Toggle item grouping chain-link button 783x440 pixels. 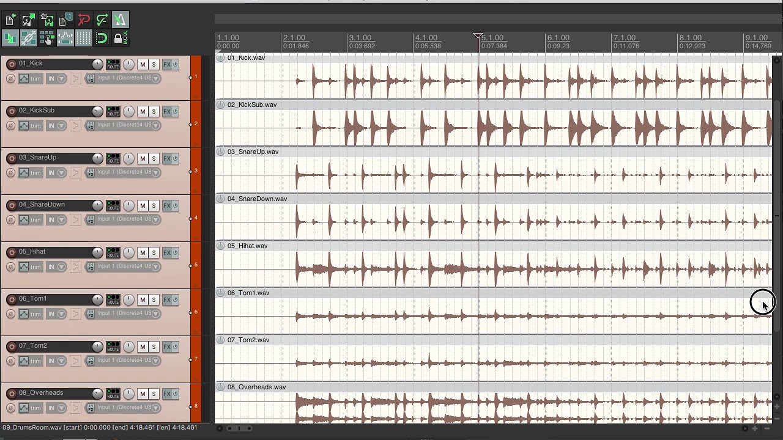(x=28, y=38)
